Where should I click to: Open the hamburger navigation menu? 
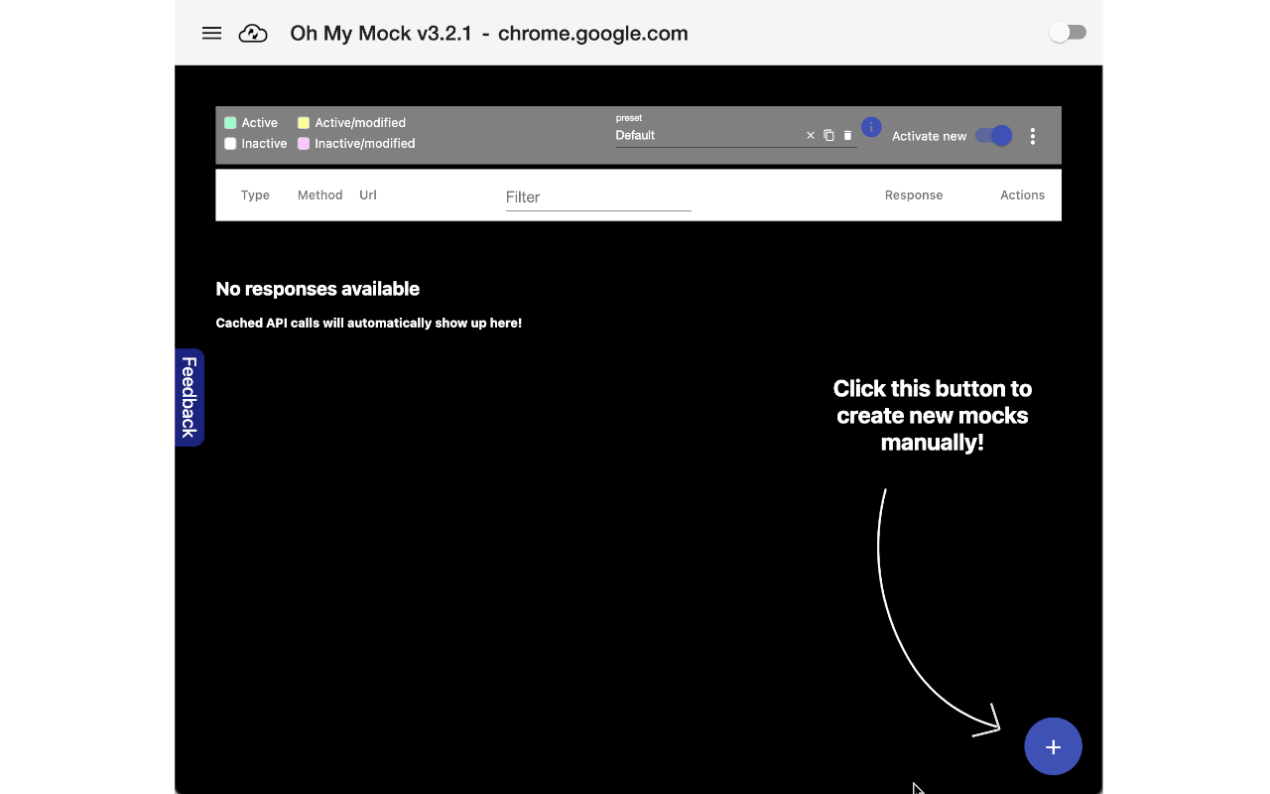click(x=211, y=33)
